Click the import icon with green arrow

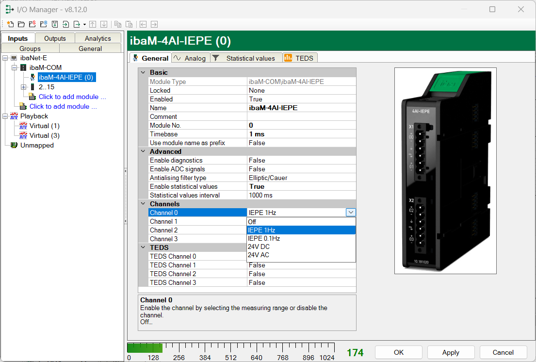[66, 24]
